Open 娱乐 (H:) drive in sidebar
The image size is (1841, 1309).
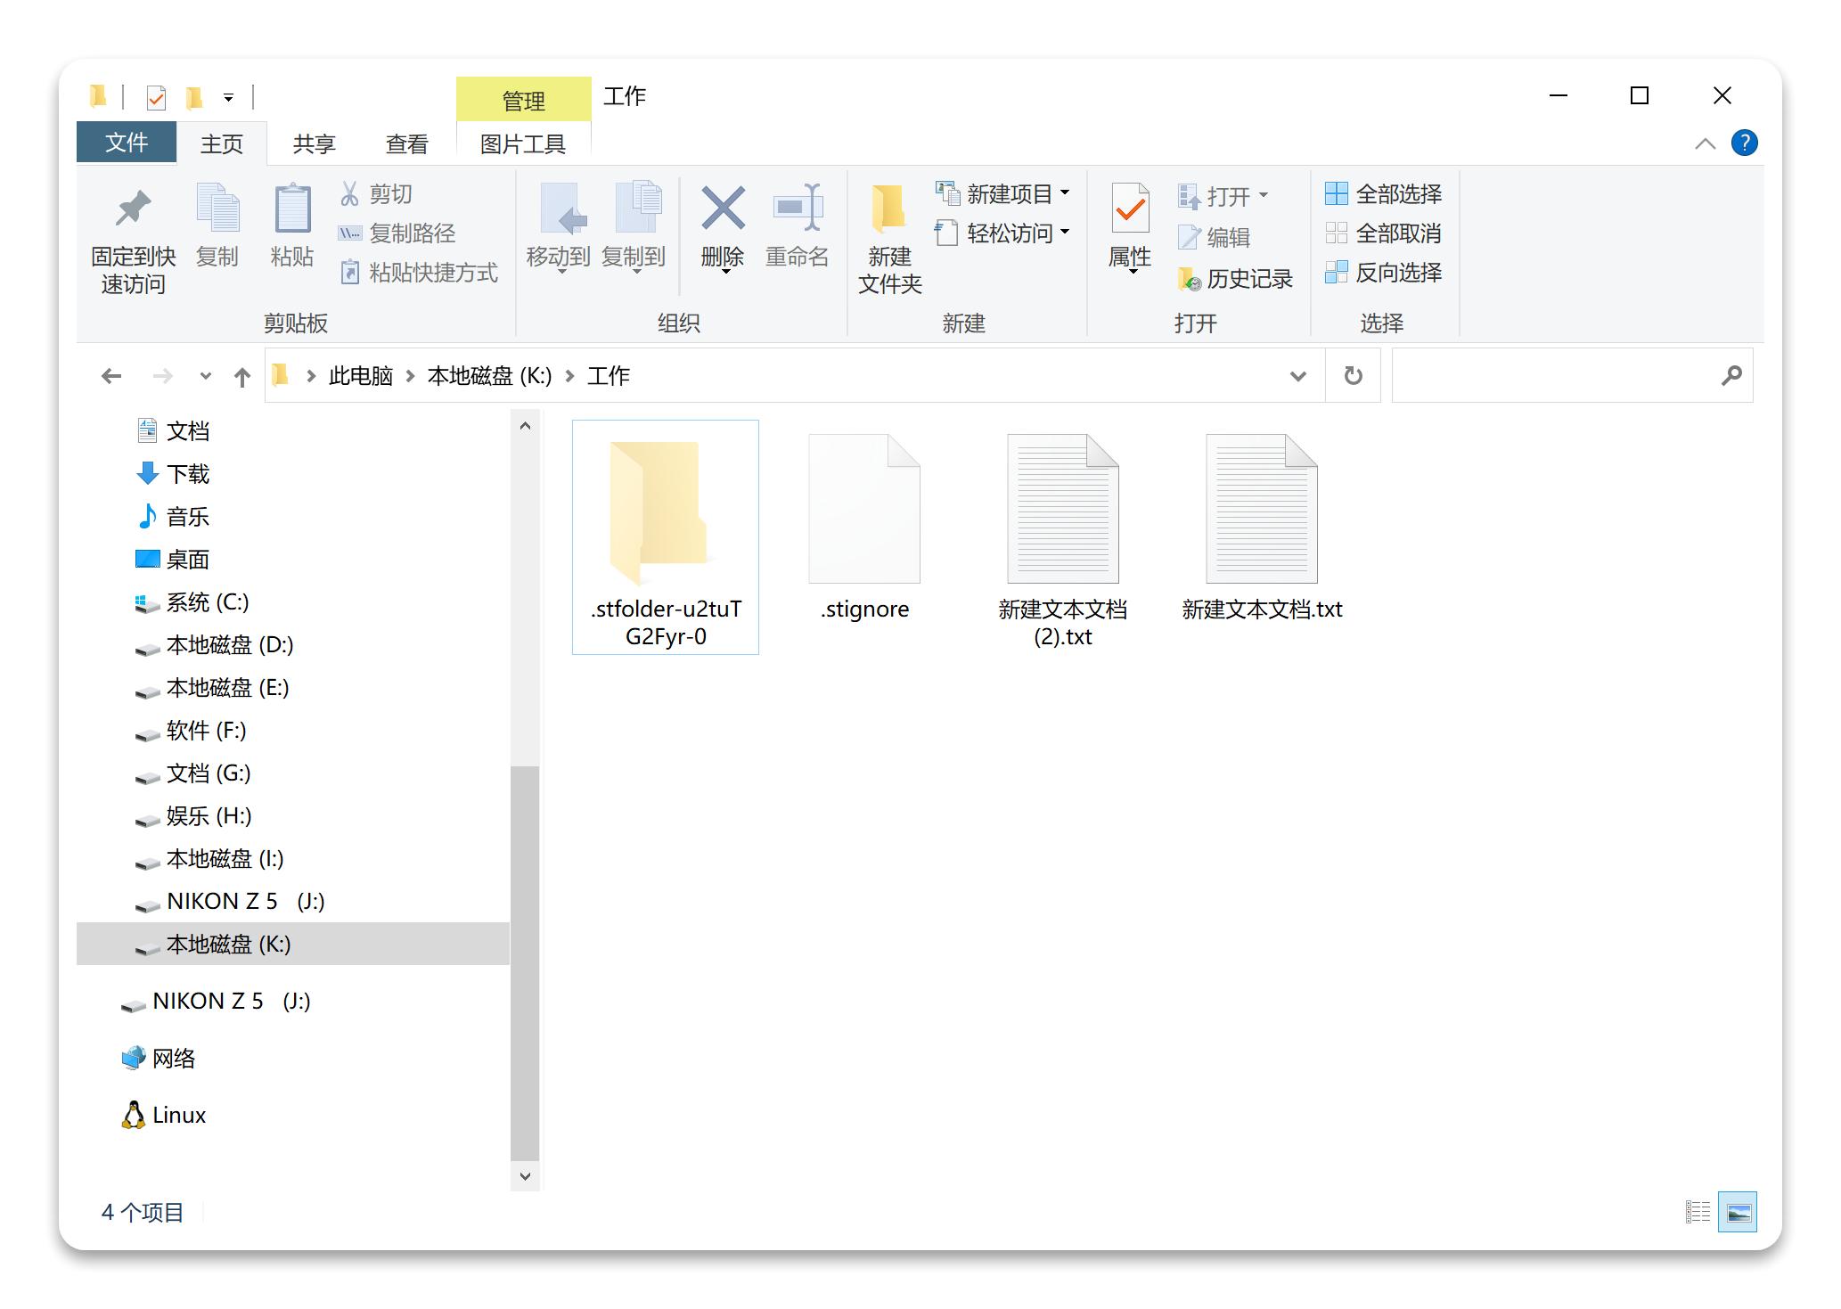(193, 816)
